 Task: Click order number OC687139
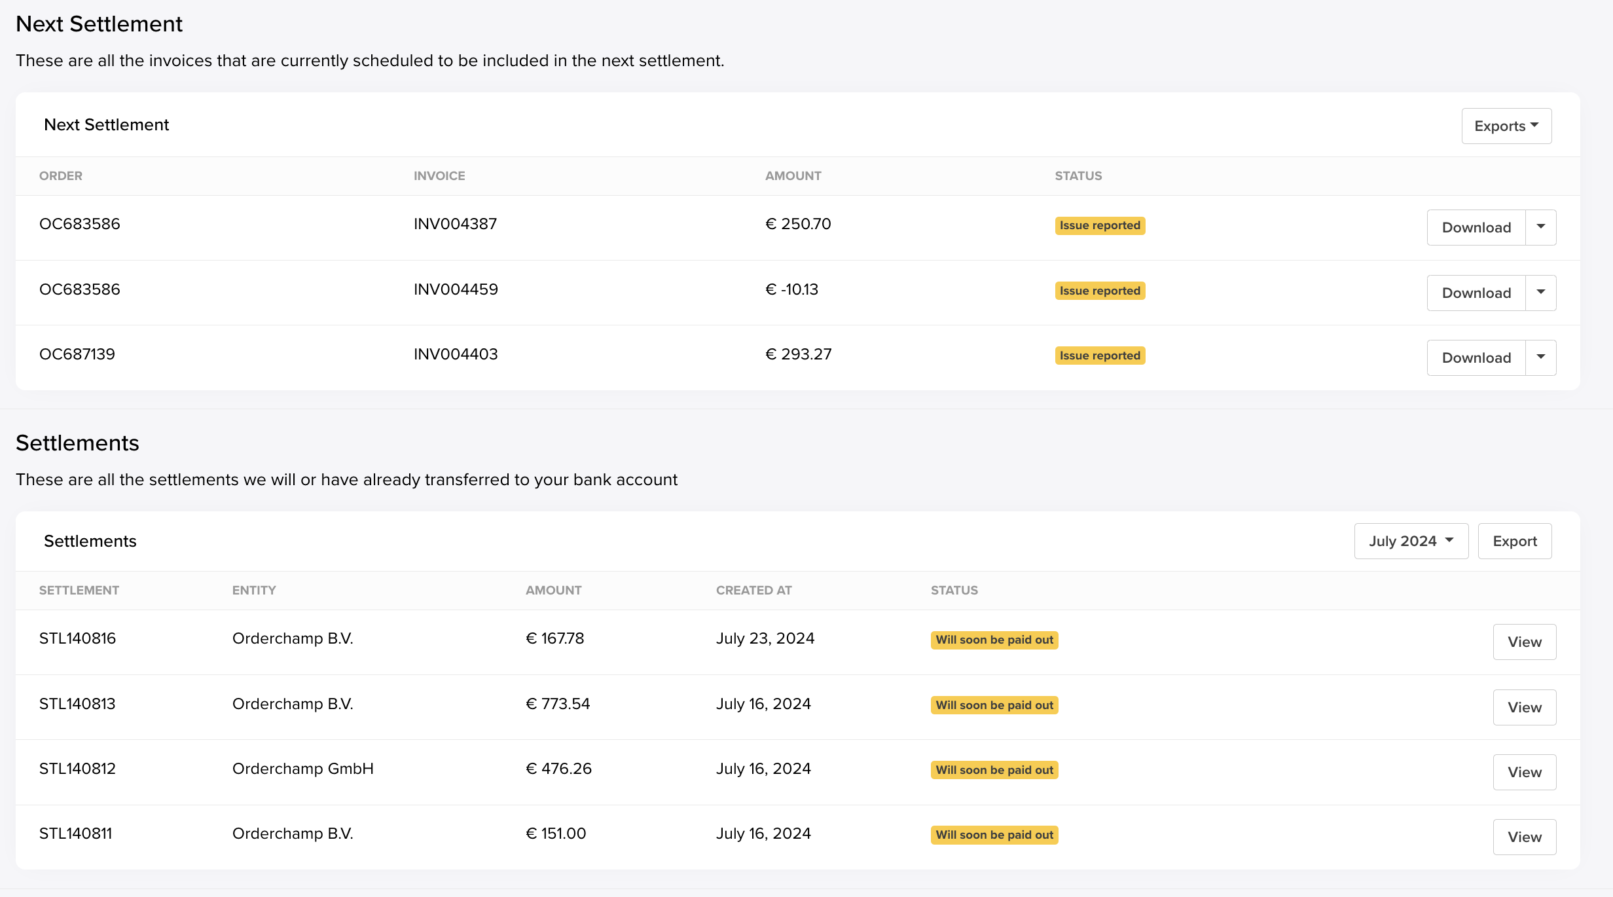(77, 354)
